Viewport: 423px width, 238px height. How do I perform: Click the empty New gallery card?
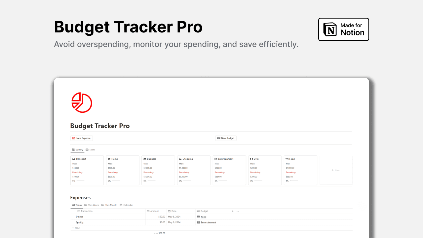[336, 170]
